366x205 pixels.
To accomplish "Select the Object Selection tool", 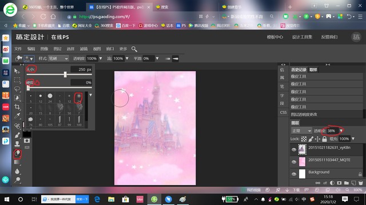I will pos(17,98).
